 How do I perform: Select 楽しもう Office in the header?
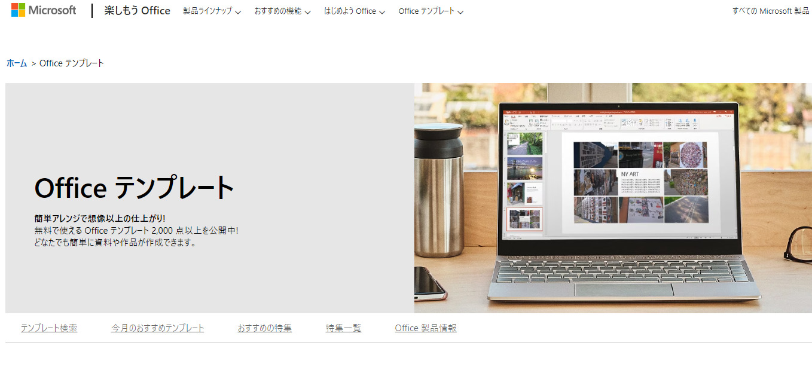[x=137, y=11]
